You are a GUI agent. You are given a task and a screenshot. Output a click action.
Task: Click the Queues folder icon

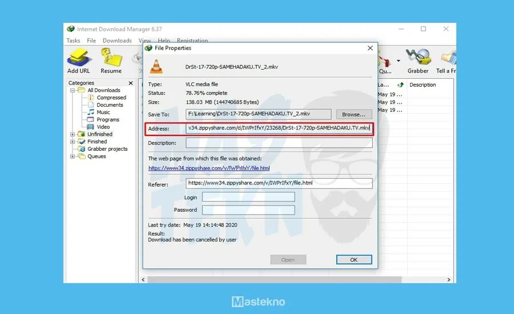coord(81,156)
